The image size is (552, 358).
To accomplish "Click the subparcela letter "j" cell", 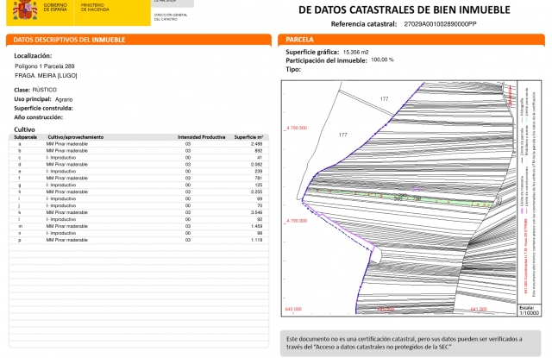I will [20, 205].
